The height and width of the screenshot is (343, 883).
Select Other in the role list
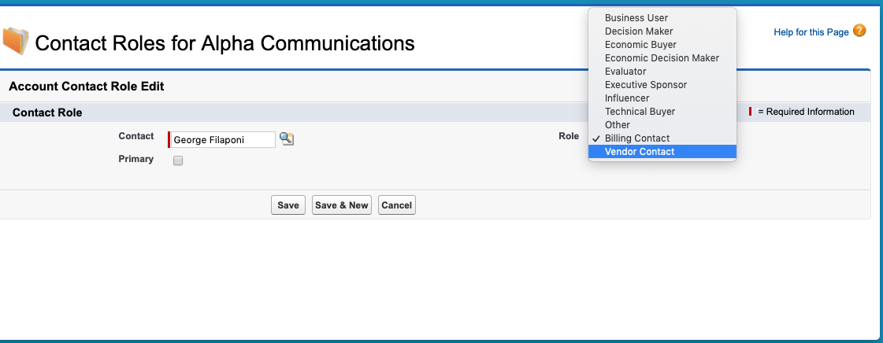tap(662, 125)
